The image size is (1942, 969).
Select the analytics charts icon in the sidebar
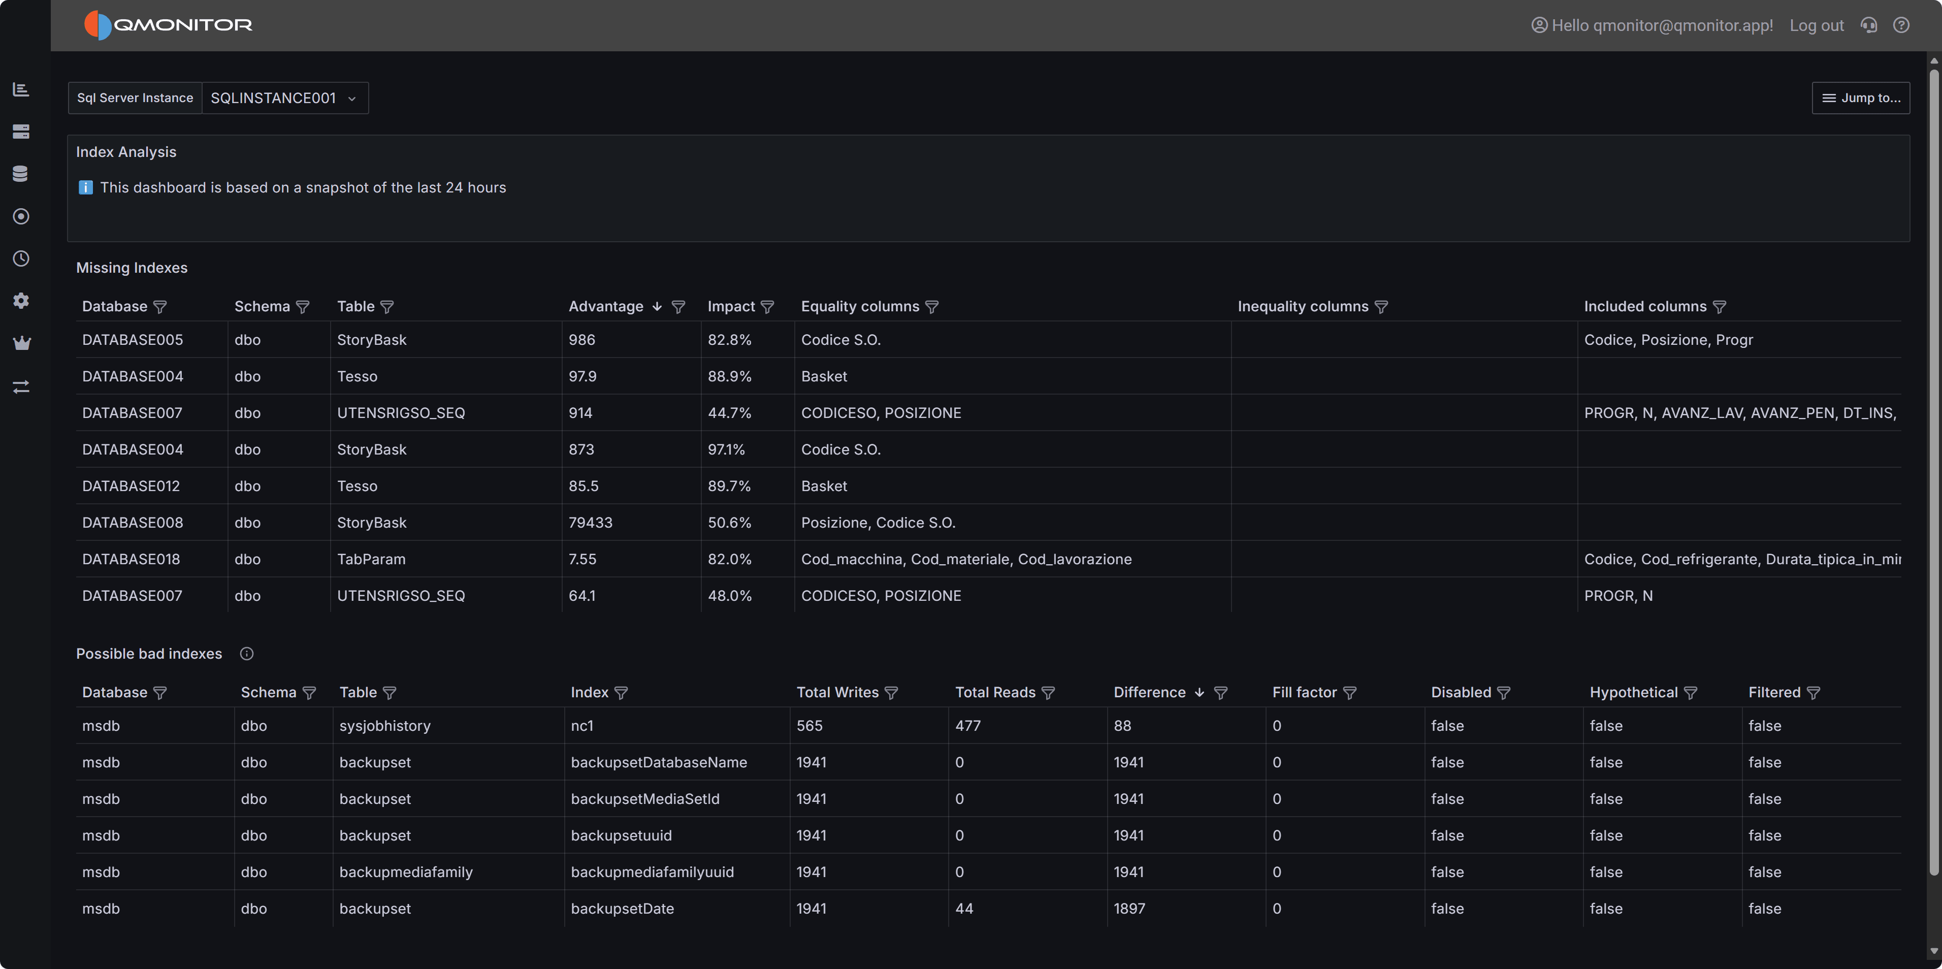click(x=21, y=89)
